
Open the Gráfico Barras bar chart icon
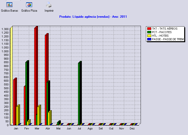[x=9, y=5]
